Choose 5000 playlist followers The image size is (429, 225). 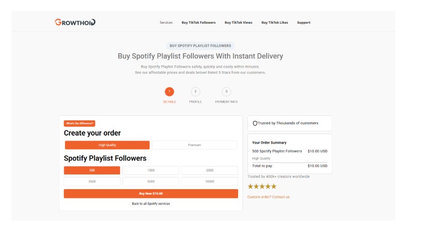pyautogui.click(x=151, y=181)
